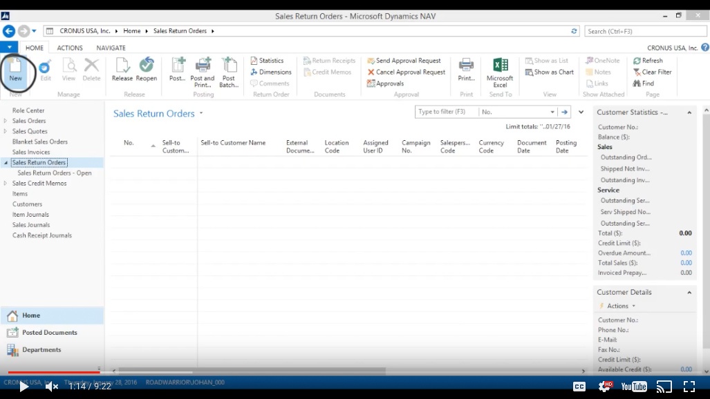The image size is (710, 399).
Task: Open Customers list in navigation
Action: click(x=27, y=204)
